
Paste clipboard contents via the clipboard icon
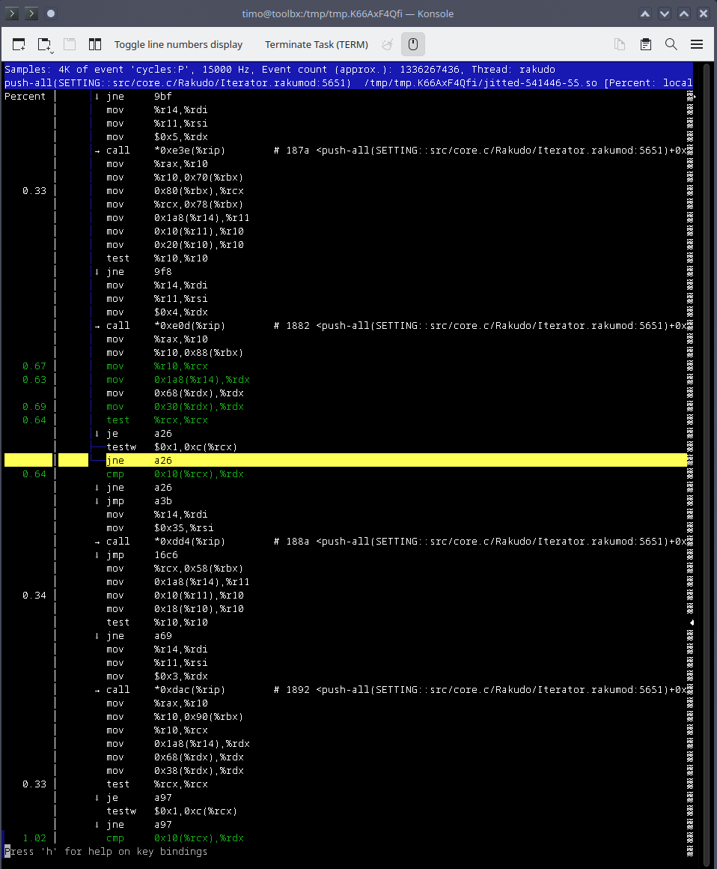coord(645,44)
